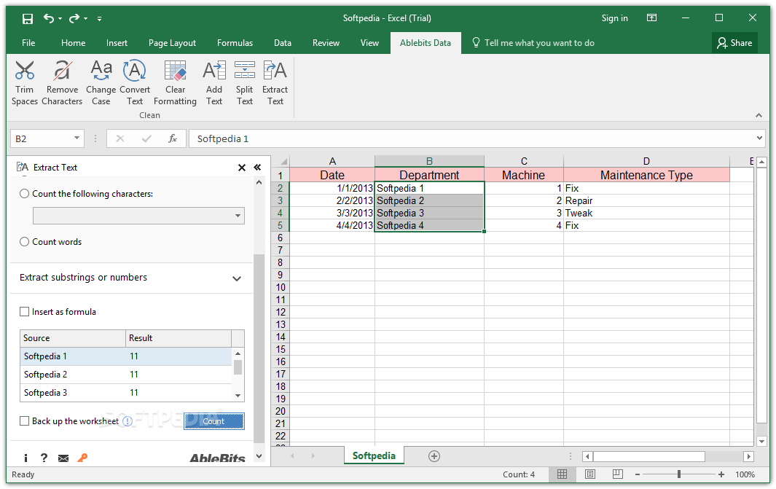The height and width of the screenshot is (489, 776).
Task: Click the pane email envelope icon
Action: click(63, 458)
